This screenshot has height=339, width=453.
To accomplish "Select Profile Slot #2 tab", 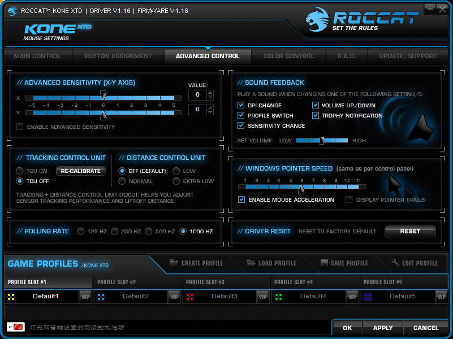I will click(137, 282).
